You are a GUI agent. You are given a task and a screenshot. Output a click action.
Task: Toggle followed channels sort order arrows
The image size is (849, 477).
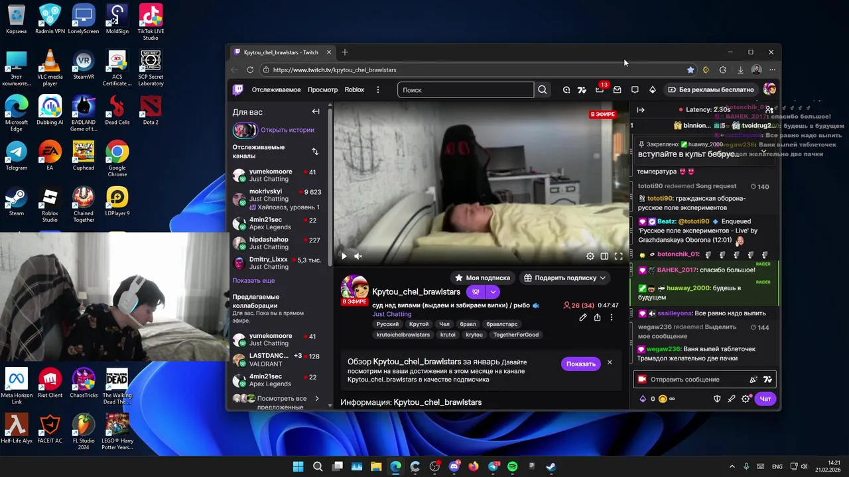pos(315,152)
